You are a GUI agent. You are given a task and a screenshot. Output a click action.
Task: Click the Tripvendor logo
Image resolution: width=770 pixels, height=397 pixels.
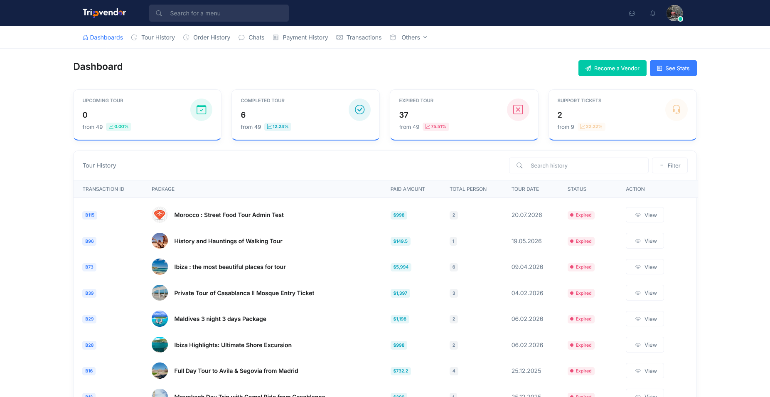point(104,13)
